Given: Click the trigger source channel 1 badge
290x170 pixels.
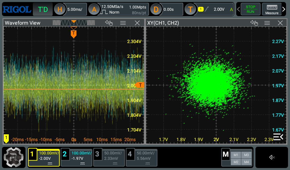Looking at the screenshot, I should click(x=201, y=9).
